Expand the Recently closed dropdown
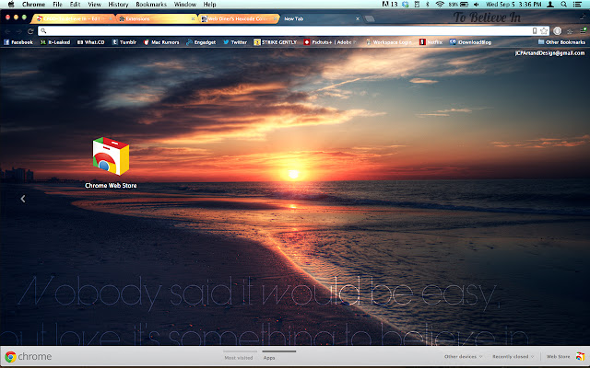Image resolution: width=590 pixels, height=368 pixels. [x=513, y=356]
